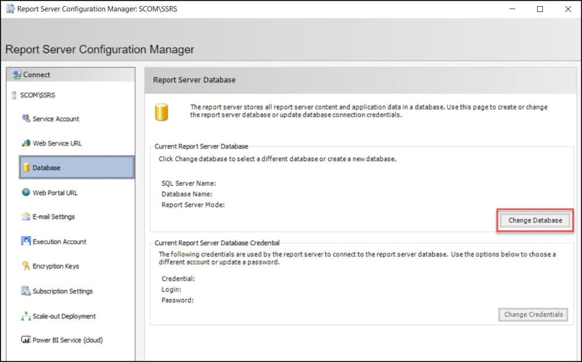Maximize the Configuration Manager window

pos(540,9)
